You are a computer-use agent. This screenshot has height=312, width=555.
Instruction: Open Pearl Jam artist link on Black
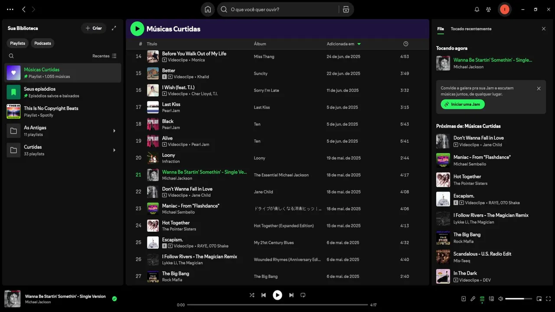171,128
